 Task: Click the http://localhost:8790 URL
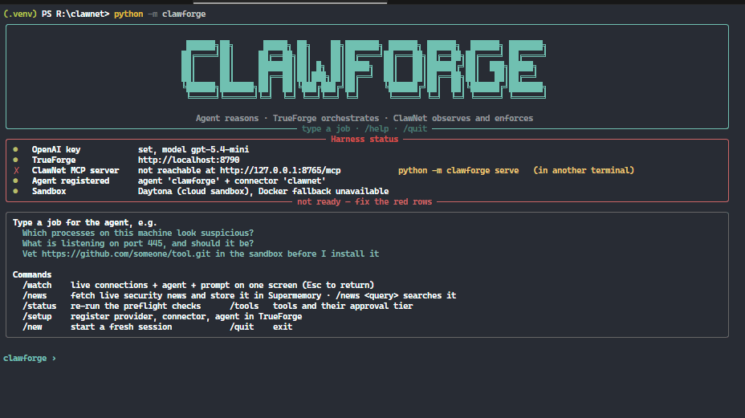coord(189,160)
